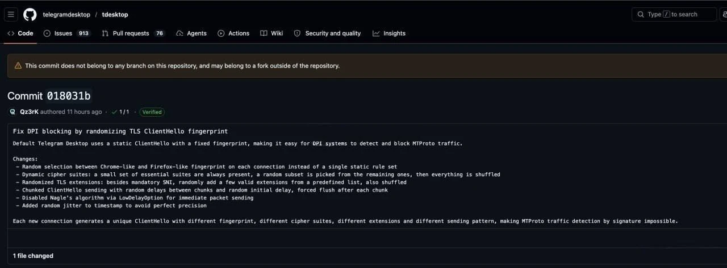Image resolution: width=727 pixels, height=268 pixels.
Task: Click the commit hash 018031b
Action: 69,96
